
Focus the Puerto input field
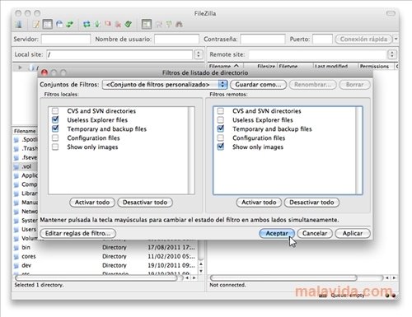322,40
